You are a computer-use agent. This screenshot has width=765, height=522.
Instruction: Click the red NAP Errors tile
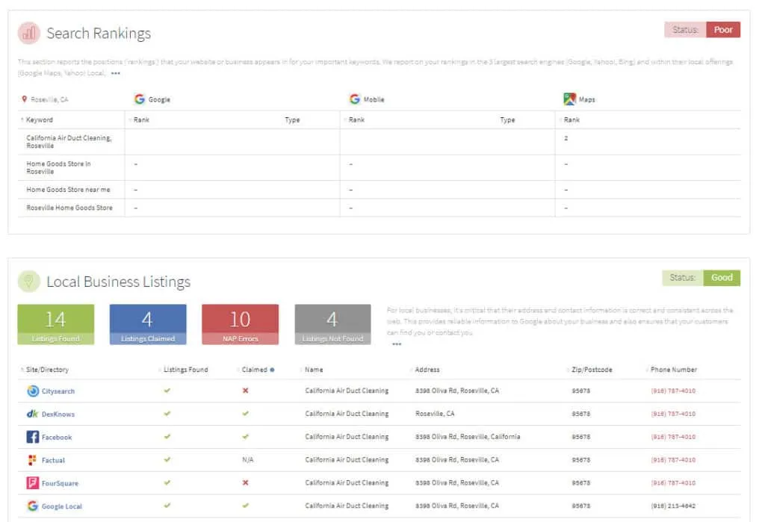[x=240, y=324]
